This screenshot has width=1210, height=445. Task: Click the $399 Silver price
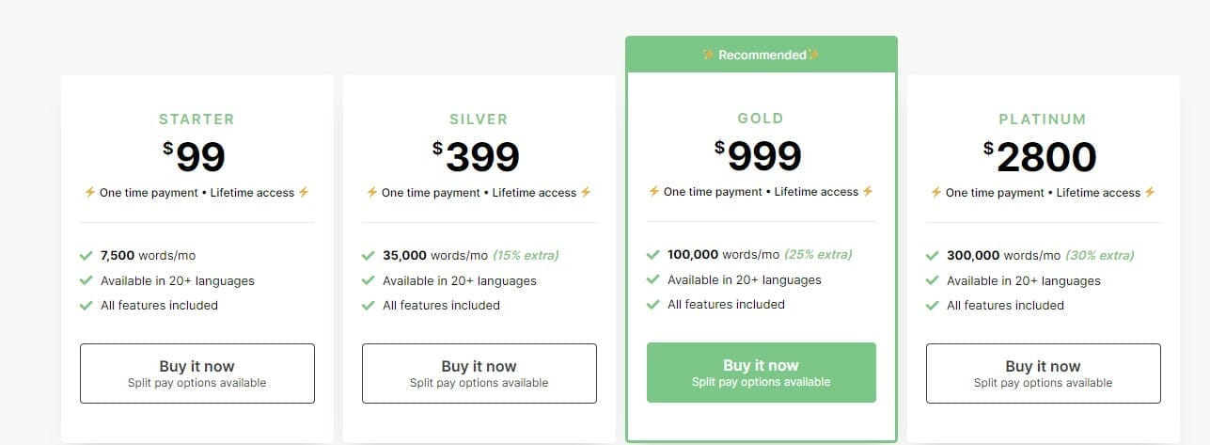477,157
